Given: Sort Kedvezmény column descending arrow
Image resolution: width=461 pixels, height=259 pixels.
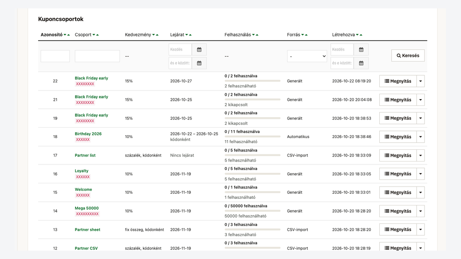Looking at the screenshot, I should [153, 35].
